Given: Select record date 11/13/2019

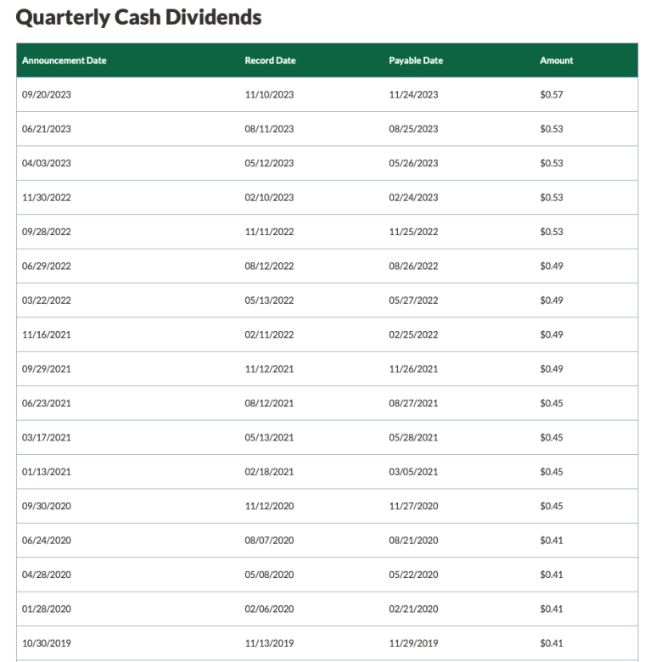Looking at the screenshot, I should click(x=269, y=643).
